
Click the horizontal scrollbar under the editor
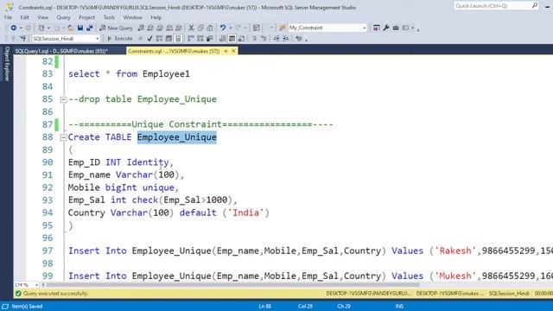click(x=232, y=284)
